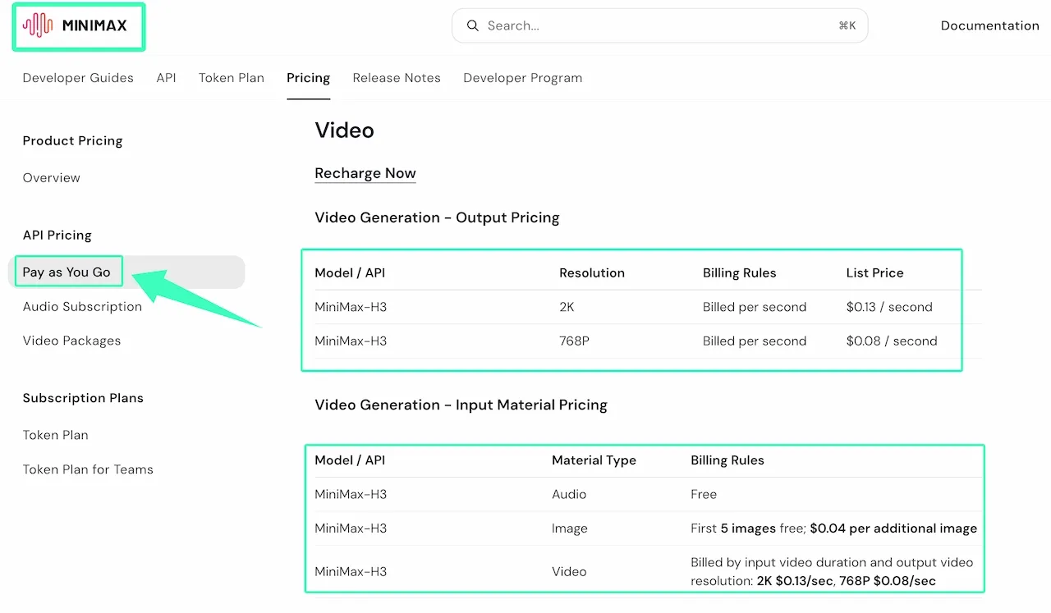1051x613 pixels.
Task: Click the "Image" material type cell
Action: coord(570,528)
